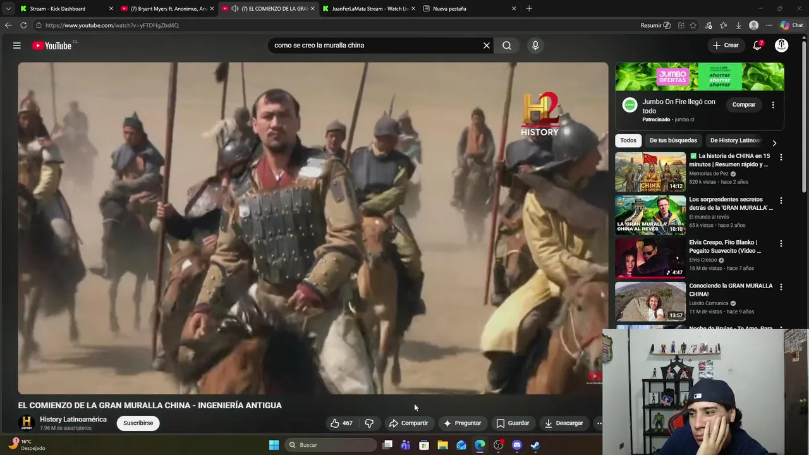Save the video with Guardar
The image size is (809, 455).
(x=513, y=423)
